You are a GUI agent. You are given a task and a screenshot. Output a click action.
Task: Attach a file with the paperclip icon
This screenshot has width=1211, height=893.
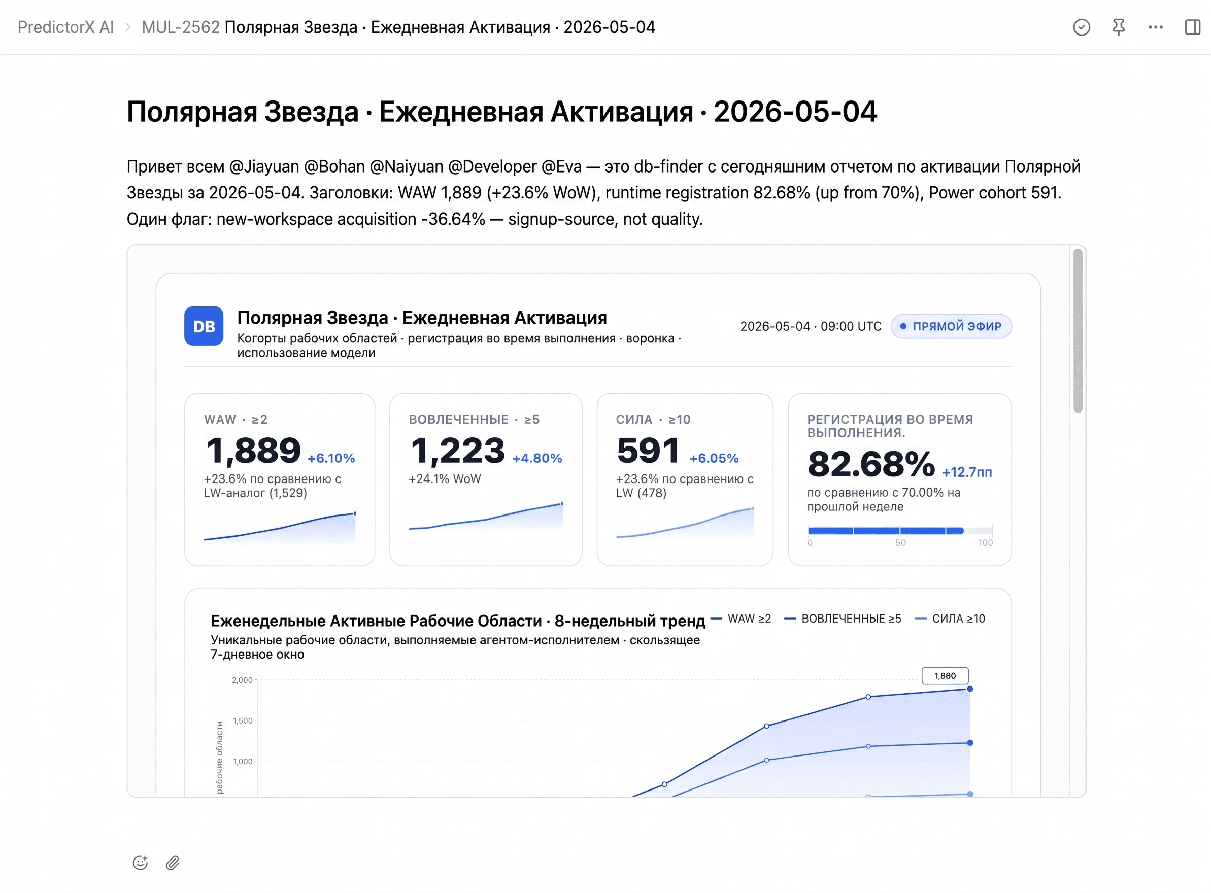(x=173, y=862)
